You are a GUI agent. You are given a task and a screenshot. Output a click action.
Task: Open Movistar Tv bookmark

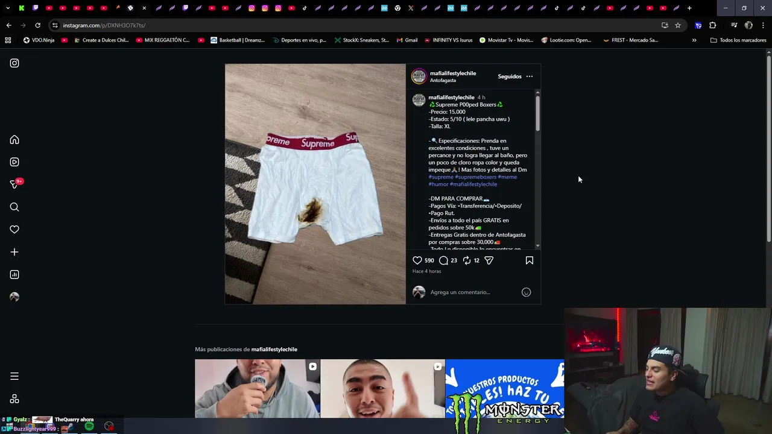[506, 40]
